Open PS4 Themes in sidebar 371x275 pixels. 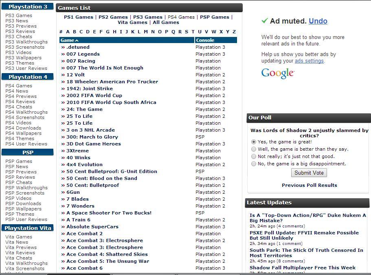point(20,139)
